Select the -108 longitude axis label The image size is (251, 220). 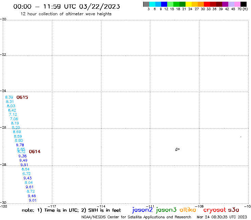tap(199, 206)
